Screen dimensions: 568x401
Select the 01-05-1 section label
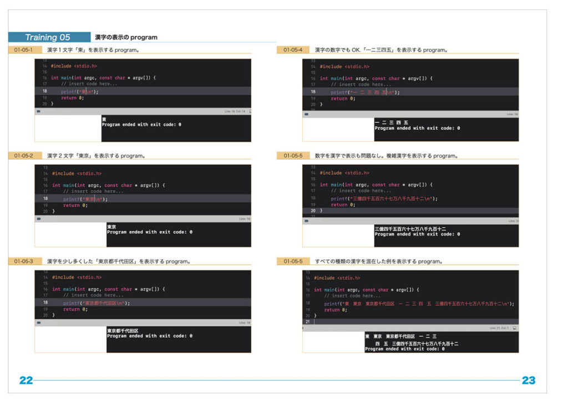click(24, 50)
